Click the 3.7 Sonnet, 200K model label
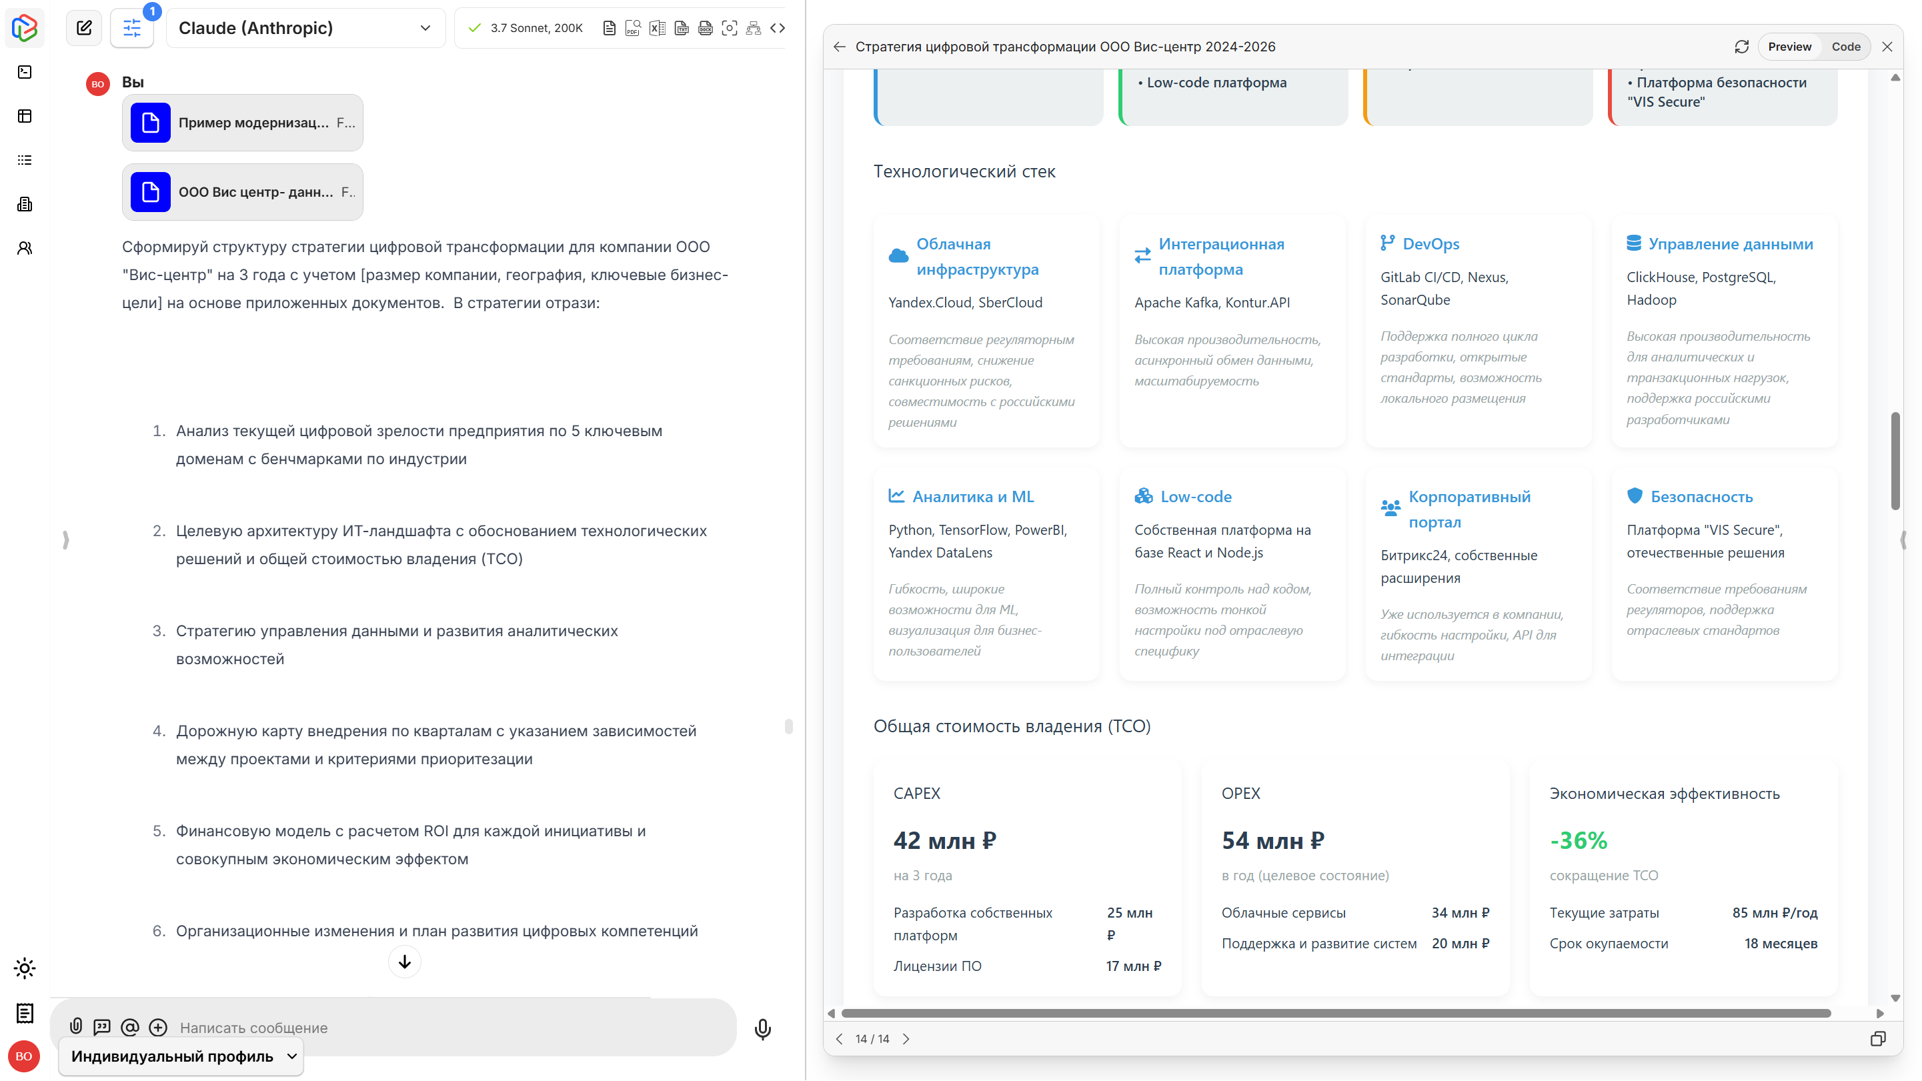This screenshot has width=1922, height=1081. [536, 27]
